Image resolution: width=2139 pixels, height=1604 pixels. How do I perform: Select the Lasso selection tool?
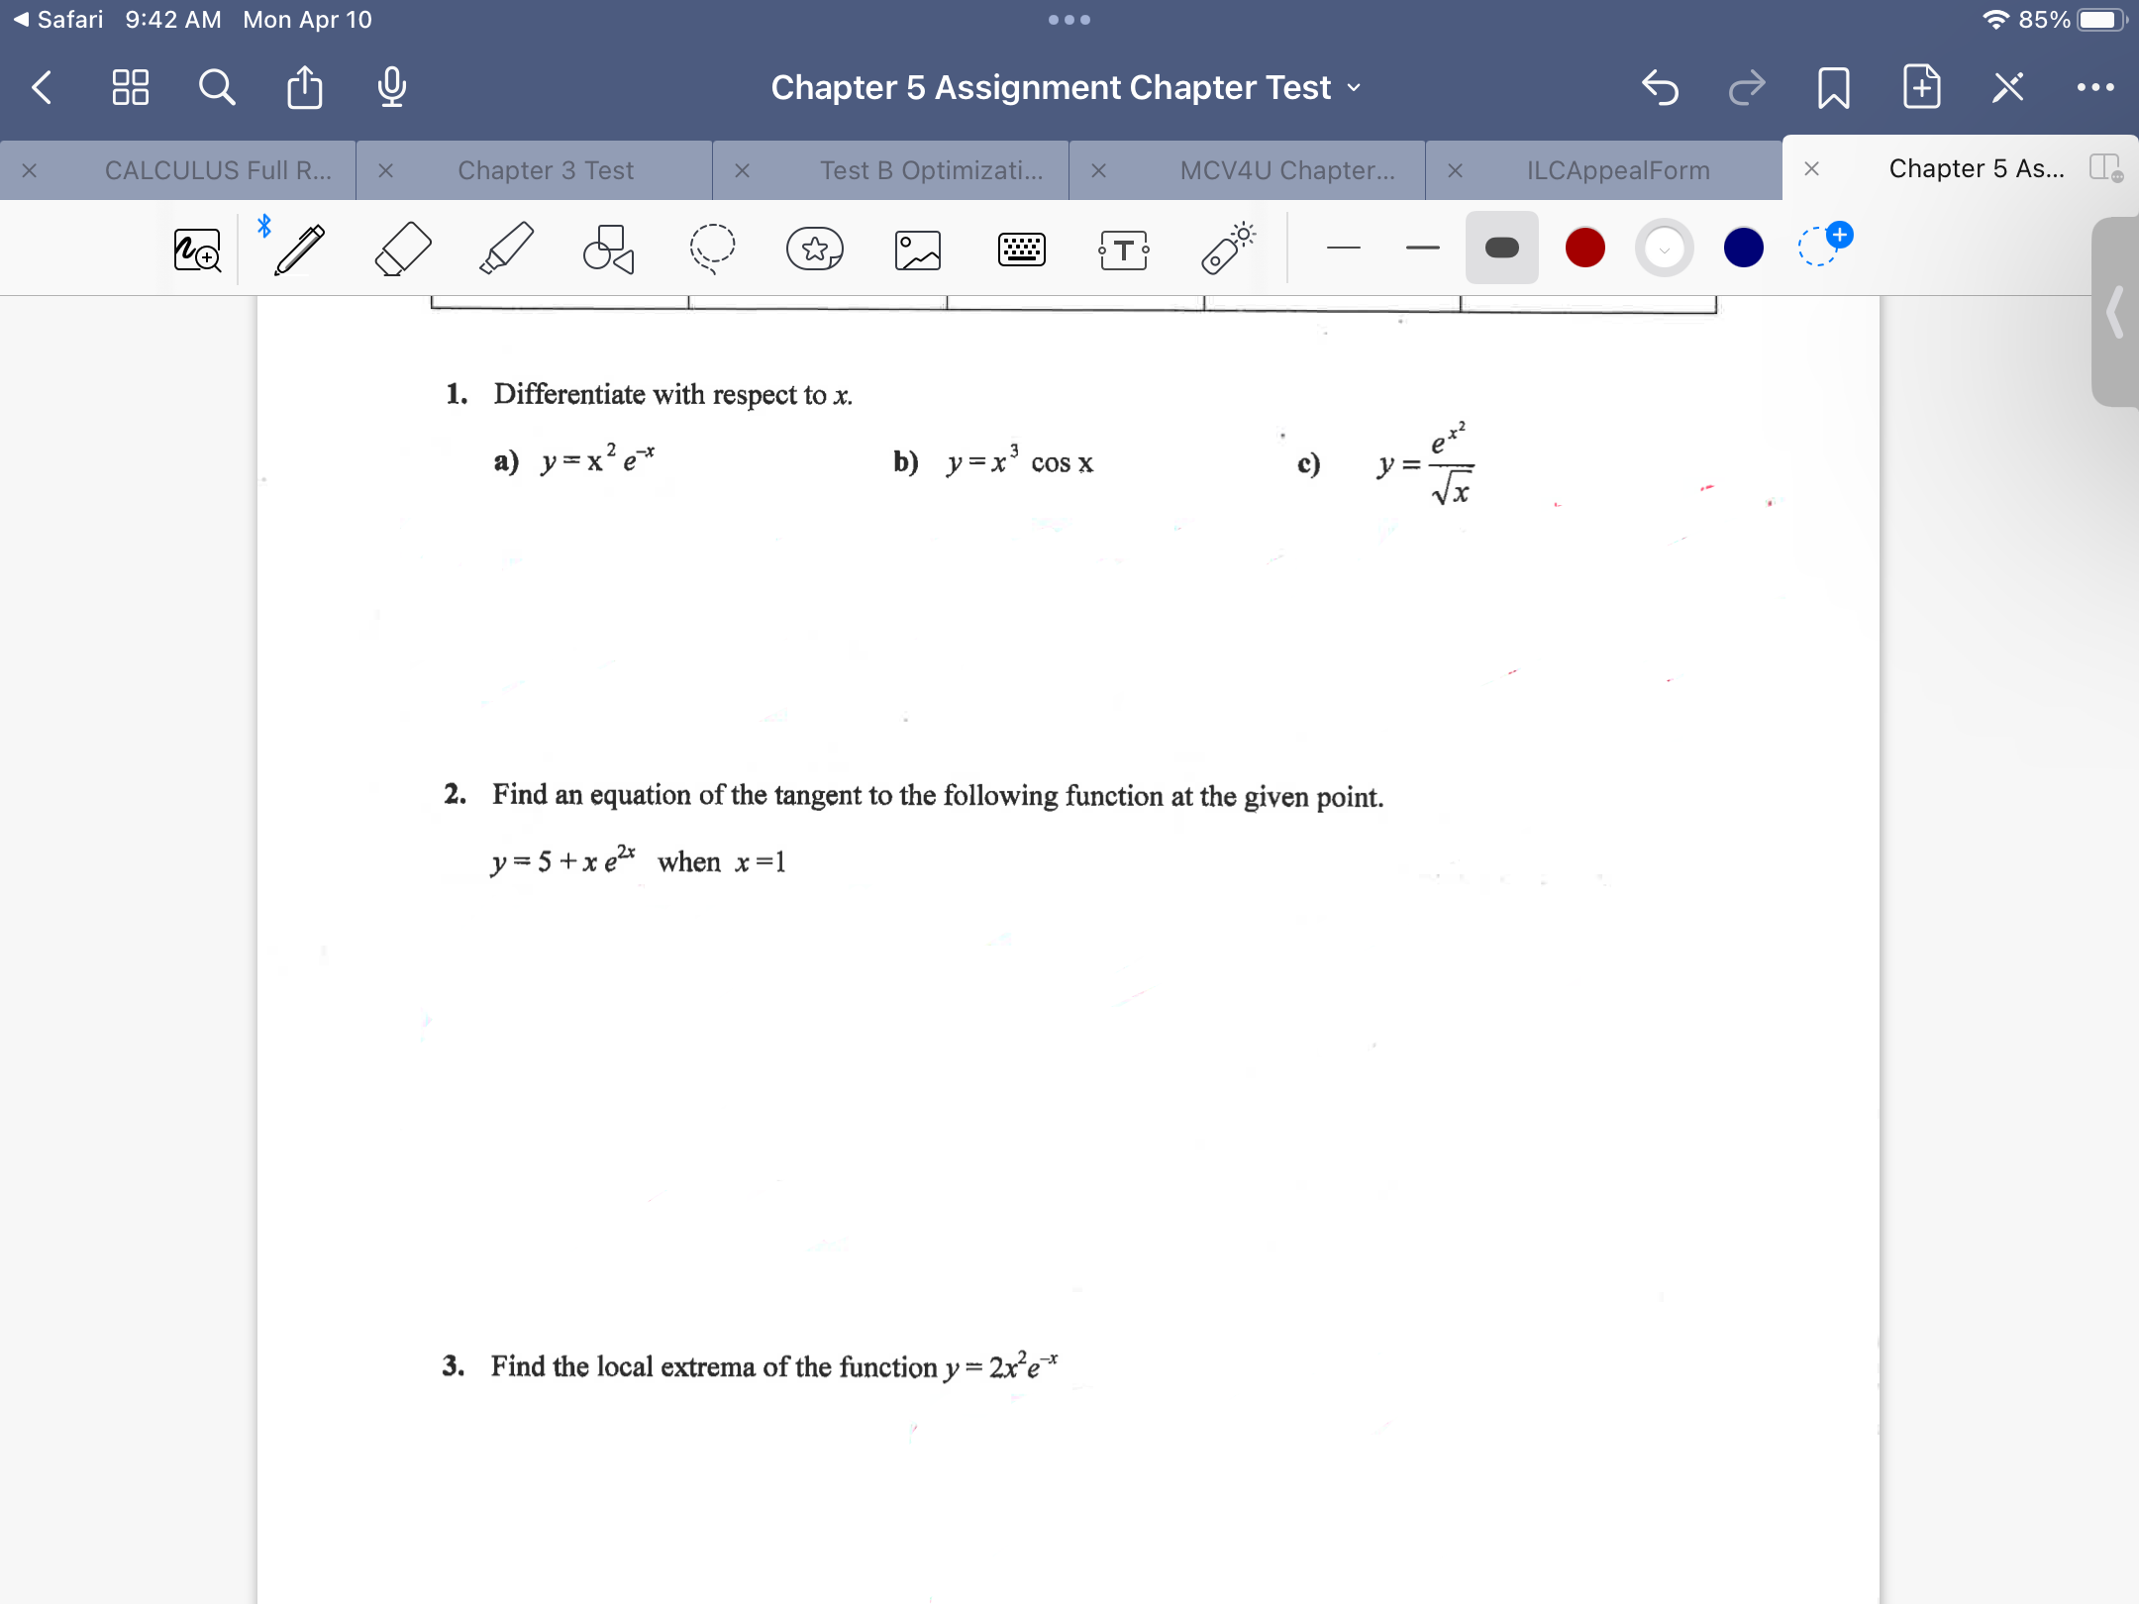[x=713, y=248]
